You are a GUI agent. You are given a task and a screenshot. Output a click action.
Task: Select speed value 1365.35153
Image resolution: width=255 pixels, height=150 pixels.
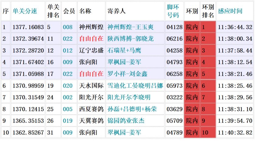(x=28, y=121)
